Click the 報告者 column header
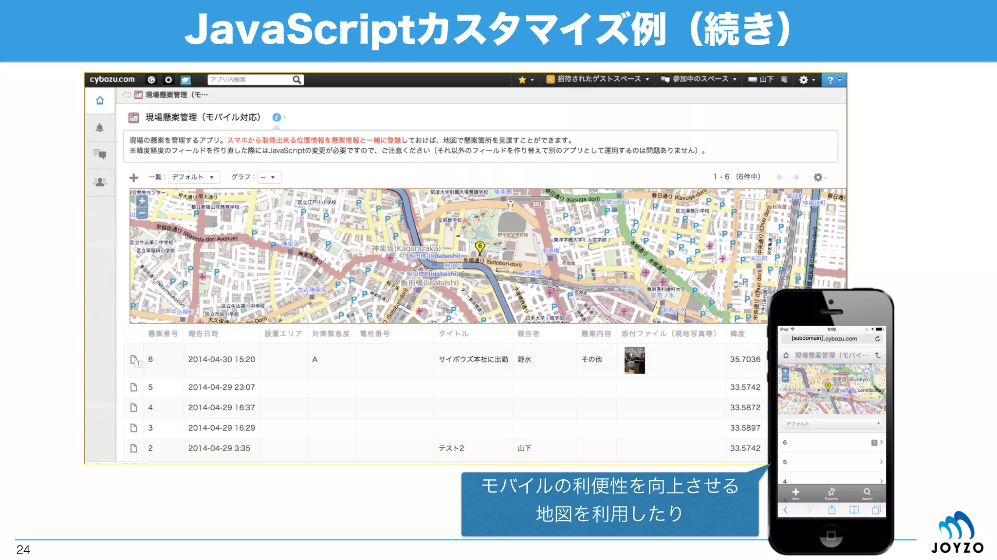997x560 pixels. click(528, 333)
